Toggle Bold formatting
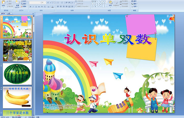This screenshot has width=184, height=118. pos(30,7)
